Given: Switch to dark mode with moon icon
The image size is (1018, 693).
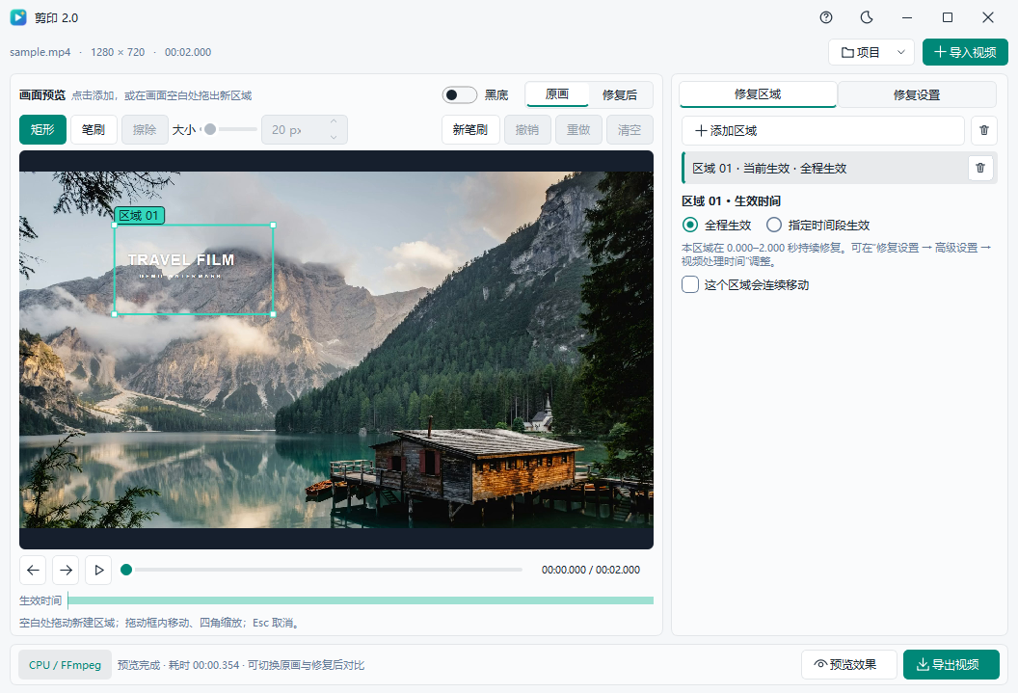Looking at the screenshot, I should [x=866, y=17].
